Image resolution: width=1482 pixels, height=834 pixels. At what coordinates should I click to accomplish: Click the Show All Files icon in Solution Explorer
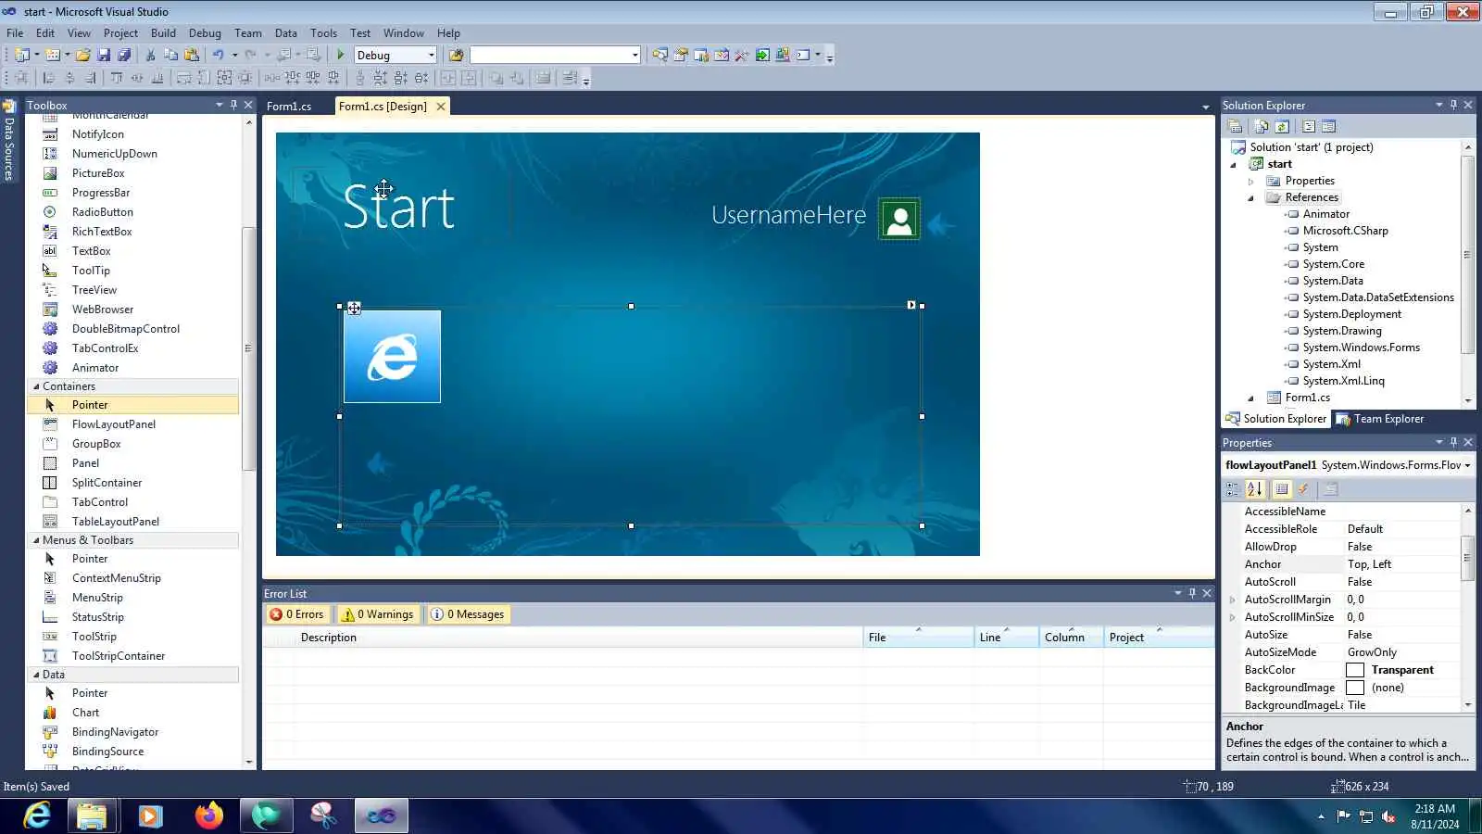coord(1262,127)
